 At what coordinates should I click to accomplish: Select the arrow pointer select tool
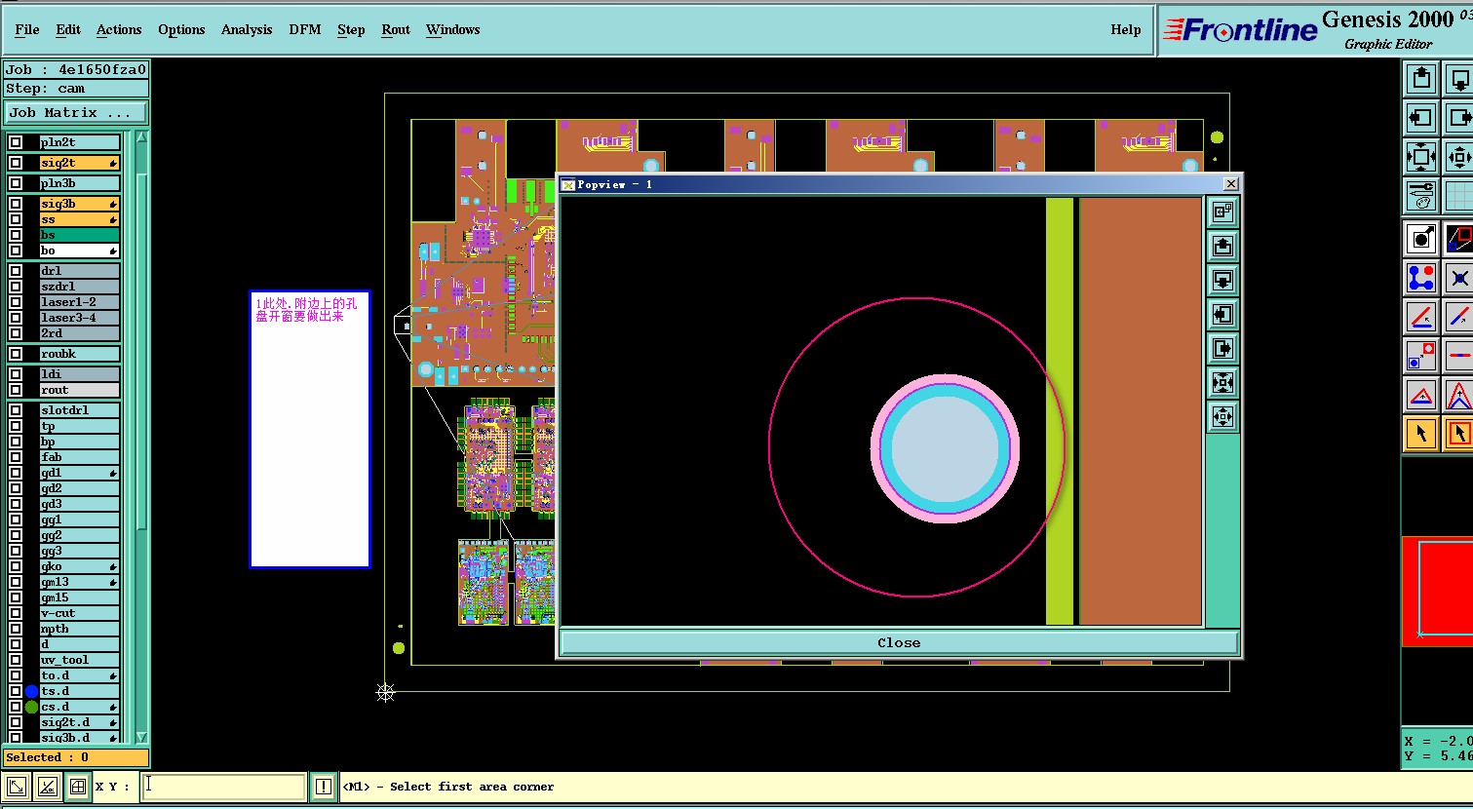coord(1421,434)
